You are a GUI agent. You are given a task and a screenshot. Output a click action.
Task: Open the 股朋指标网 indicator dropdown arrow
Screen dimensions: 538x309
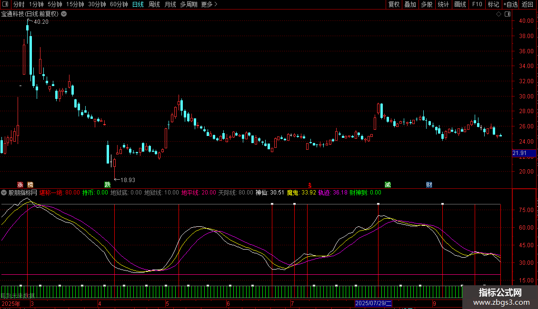point(4,193)
